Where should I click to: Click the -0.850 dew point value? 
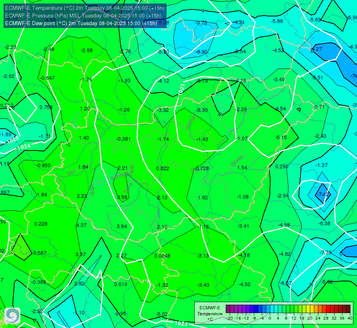[43, 165]
